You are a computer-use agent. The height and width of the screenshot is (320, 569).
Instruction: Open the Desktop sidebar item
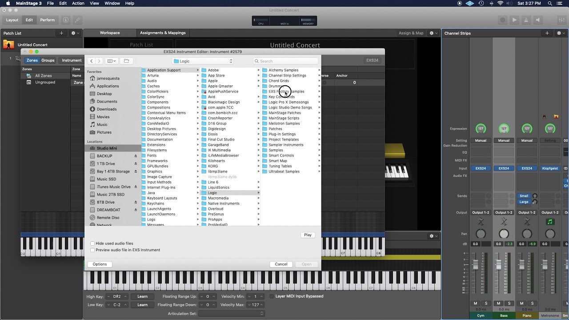coord(104,94)
